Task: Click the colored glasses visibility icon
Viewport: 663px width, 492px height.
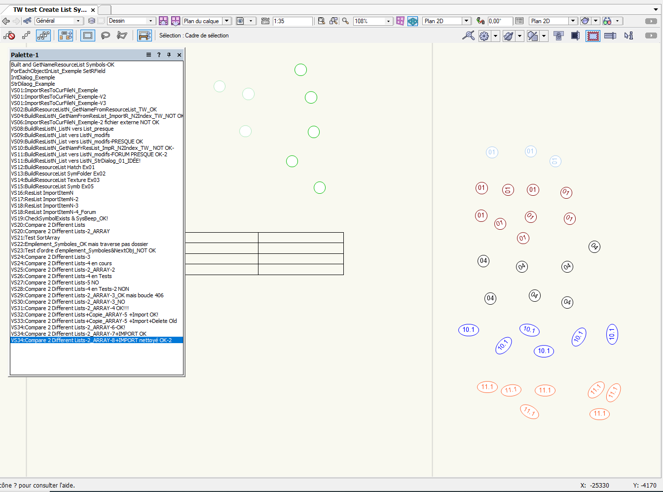Action: pyautogui.click(x=607, y=21)
